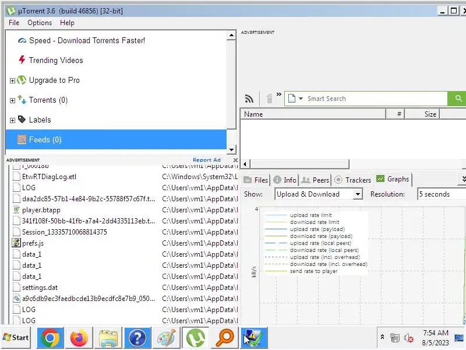Close the advertisement with X button
466x350 pixels.
coord(235,160)
